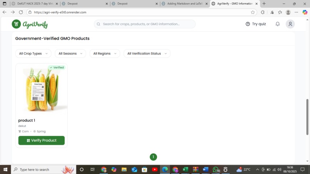The width and height of the screenshot is (310, 174).
Task: Expand the All Regions dropdown
Action: tap(105, 53)
